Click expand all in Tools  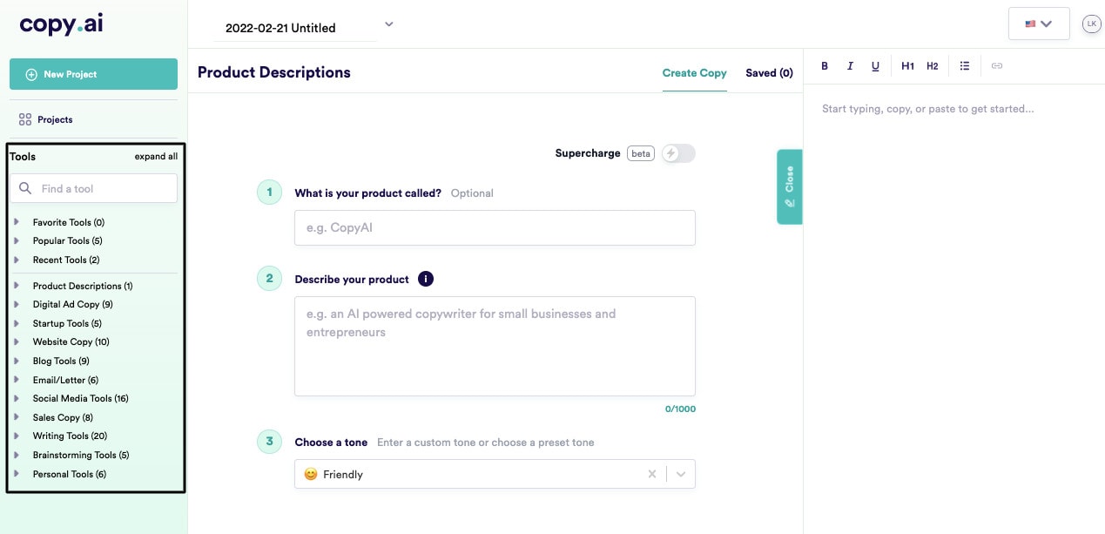[x=156, y=157]
